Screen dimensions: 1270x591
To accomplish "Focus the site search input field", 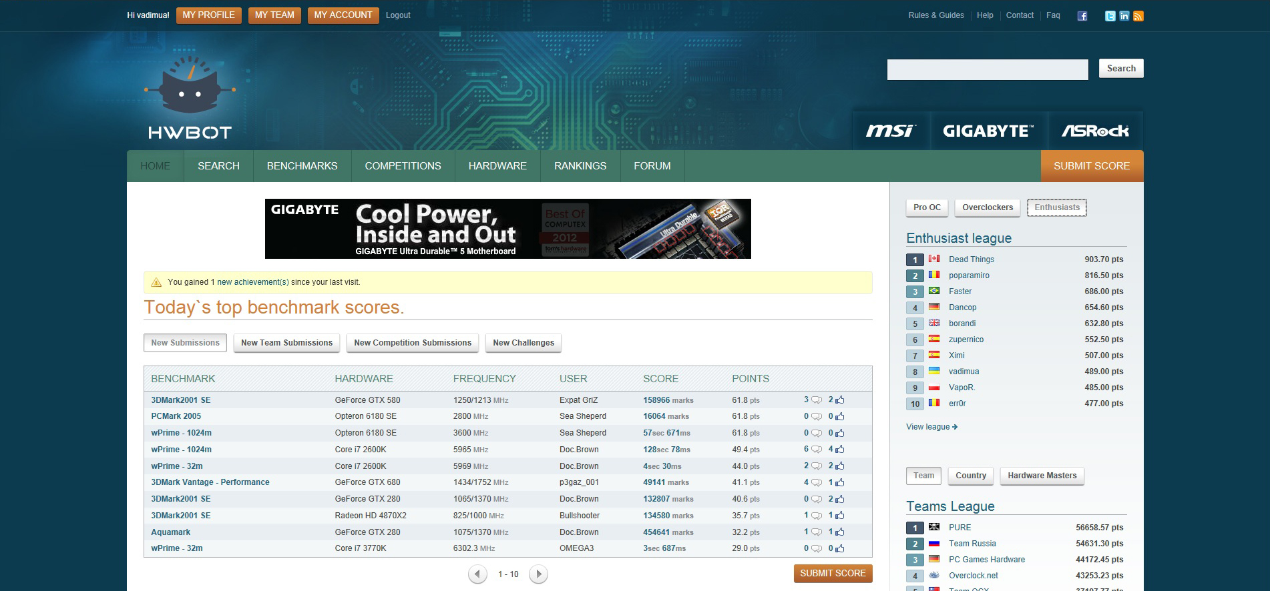I will point(988,69).
